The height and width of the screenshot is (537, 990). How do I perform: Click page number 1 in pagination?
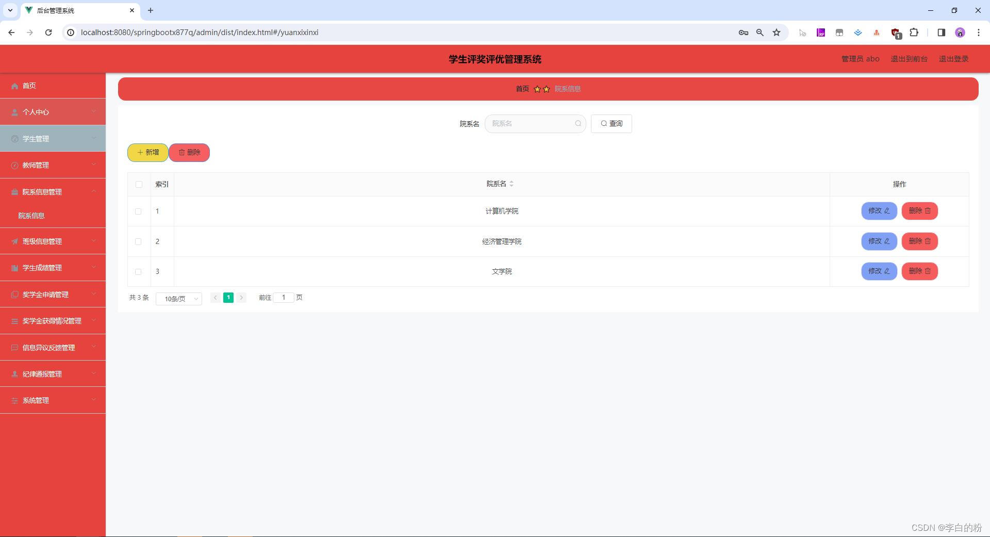(x=228, y=298)
